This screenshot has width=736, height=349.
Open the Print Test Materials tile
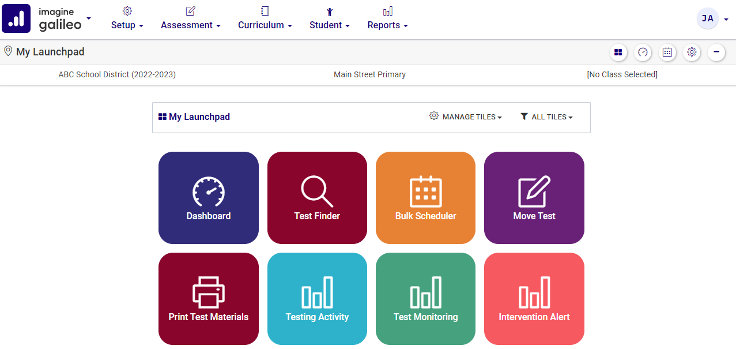pyautogui.click(x=208, y=299)
